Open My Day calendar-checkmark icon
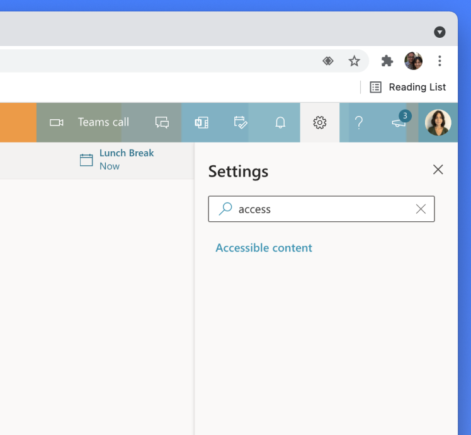Viewport: 471px width, 435px height. point(241,122)
